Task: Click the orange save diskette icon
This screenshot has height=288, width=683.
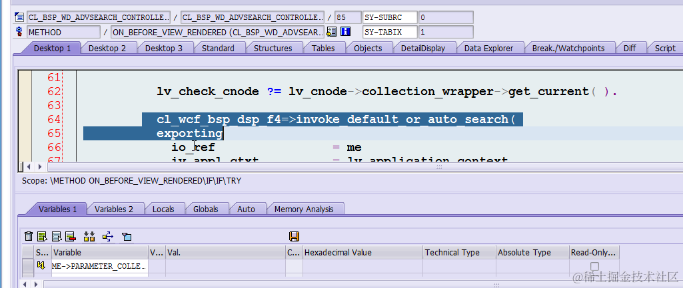Action: 294,237
